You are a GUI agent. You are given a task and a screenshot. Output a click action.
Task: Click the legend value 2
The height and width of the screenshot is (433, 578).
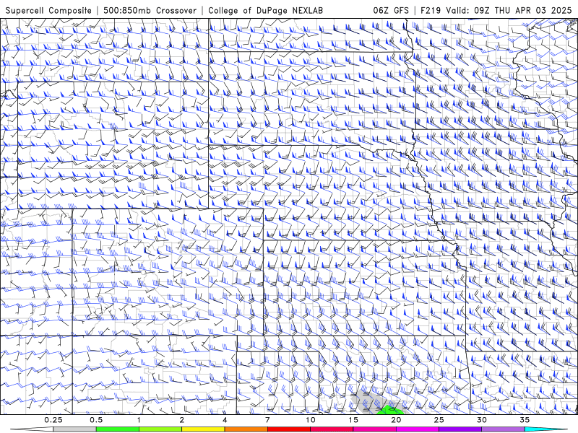pyautogui.click(x=182, y=420)
